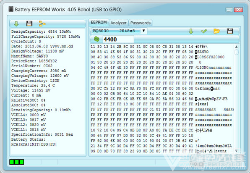Click the first hex row starting with 11 30
250x173 pixels.
tap(142, 47)
